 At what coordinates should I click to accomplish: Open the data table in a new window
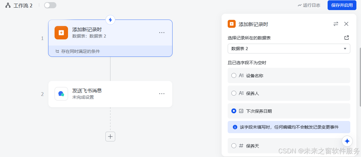click(347, 38)
